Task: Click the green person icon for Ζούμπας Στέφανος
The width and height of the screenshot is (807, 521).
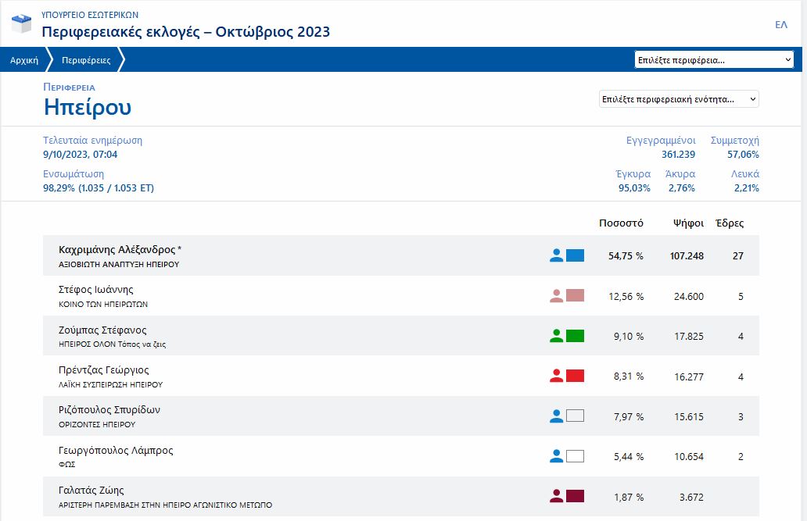Action: [556, 336]
